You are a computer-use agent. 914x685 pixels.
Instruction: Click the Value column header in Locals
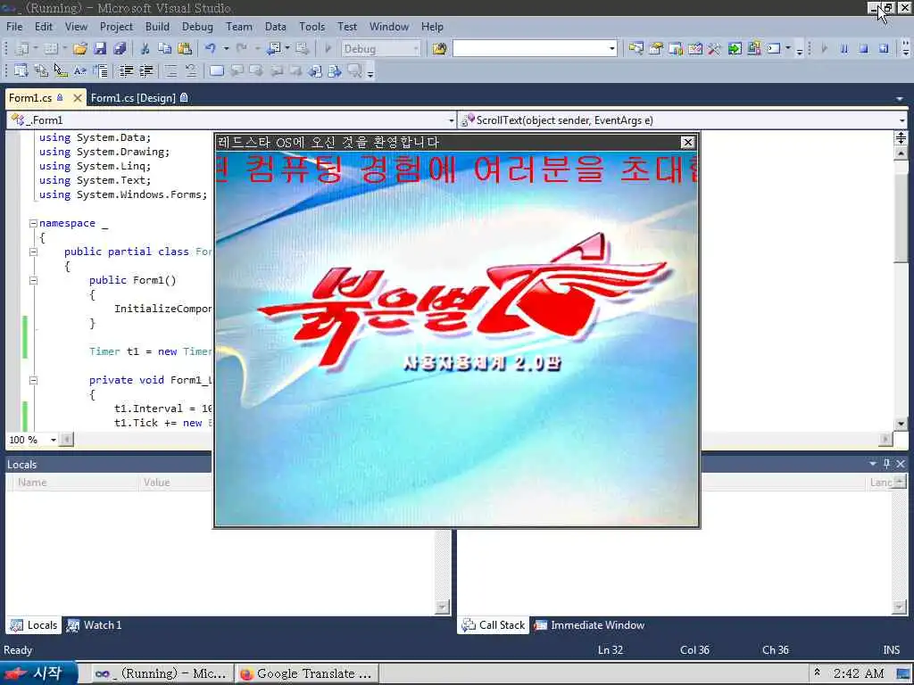click(x=175, y=483)
